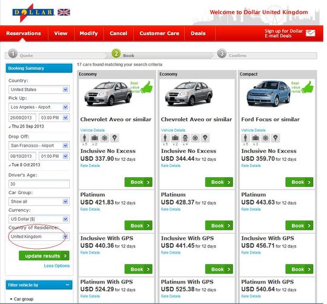The height and width of the screenshot is (304, 327).
Task: Click passenger icon on Ford Focus card
Action: [x=245, y=138]
